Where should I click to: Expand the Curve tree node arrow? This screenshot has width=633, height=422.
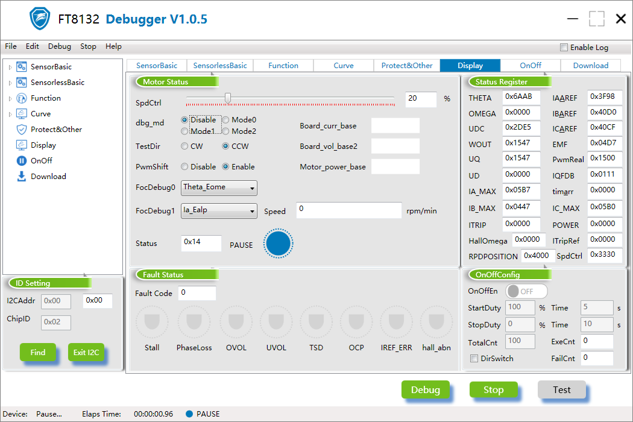click(10, 115)
